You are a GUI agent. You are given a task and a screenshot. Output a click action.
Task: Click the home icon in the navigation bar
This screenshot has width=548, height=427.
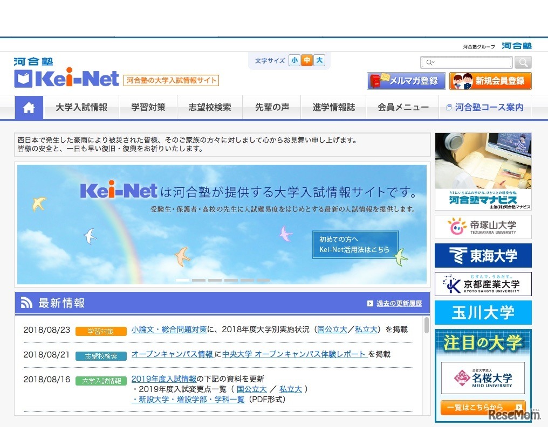coord(29,107)
